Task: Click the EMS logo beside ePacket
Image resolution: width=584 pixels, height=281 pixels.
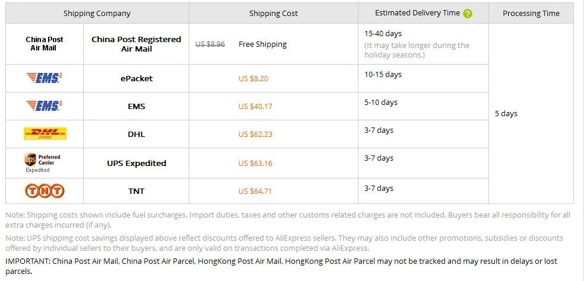Action: tap(44, 78)
